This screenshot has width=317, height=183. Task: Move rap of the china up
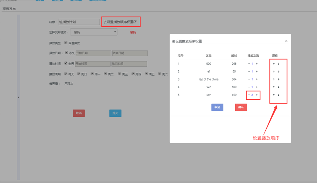[273, 79]
